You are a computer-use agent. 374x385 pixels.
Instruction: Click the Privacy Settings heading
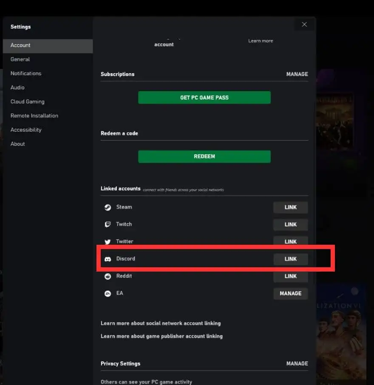(x=120, y=364)
